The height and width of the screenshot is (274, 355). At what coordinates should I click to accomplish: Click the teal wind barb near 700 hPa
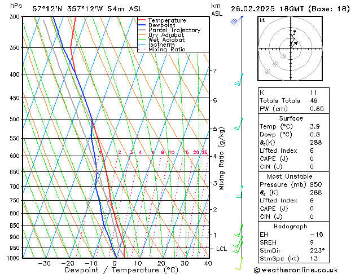[239, 192]
